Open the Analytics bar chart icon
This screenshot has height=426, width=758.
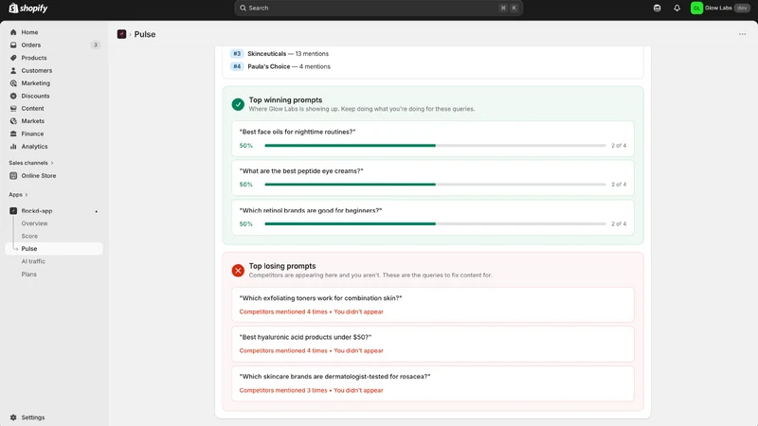click(x=13, y=147)
